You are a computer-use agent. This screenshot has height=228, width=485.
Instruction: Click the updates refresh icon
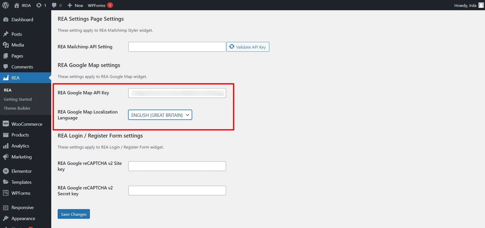click(x=39, y=5)
